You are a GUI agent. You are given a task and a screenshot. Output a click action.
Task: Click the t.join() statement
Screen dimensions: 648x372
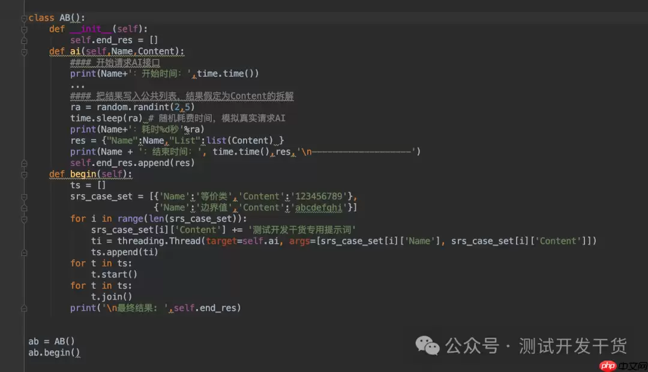pyautogui.click(x=111, y=297)
